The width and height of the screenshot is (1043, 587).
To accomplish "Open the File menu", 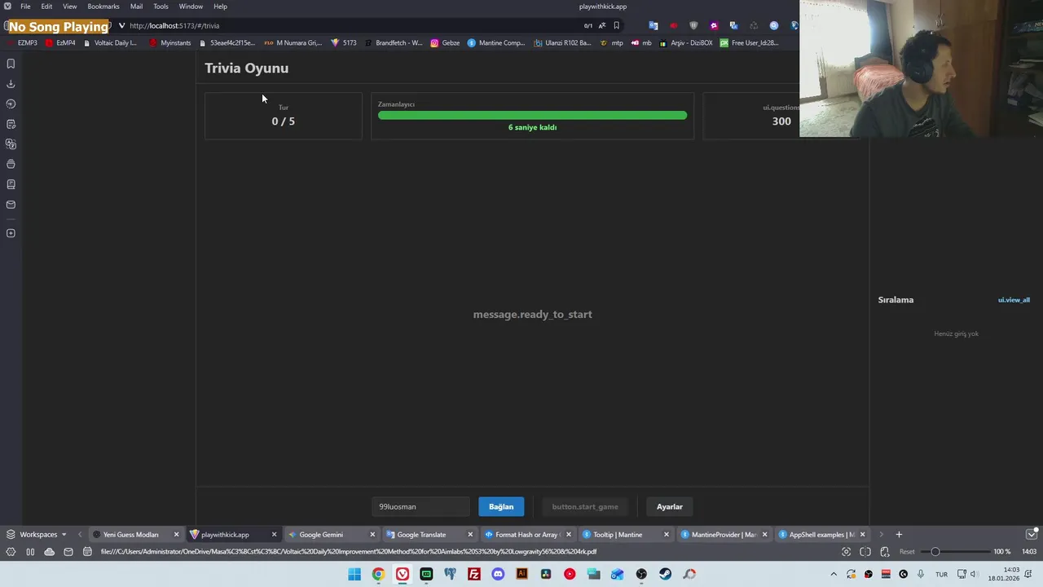I will click(25, 7).
